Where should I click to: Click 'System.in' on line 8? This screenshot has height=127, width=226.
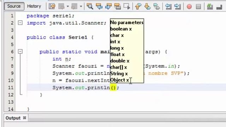160,66
